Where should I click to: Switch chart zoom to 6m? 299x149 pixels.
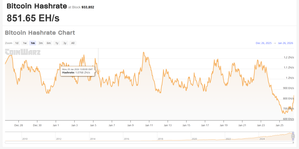49,43
